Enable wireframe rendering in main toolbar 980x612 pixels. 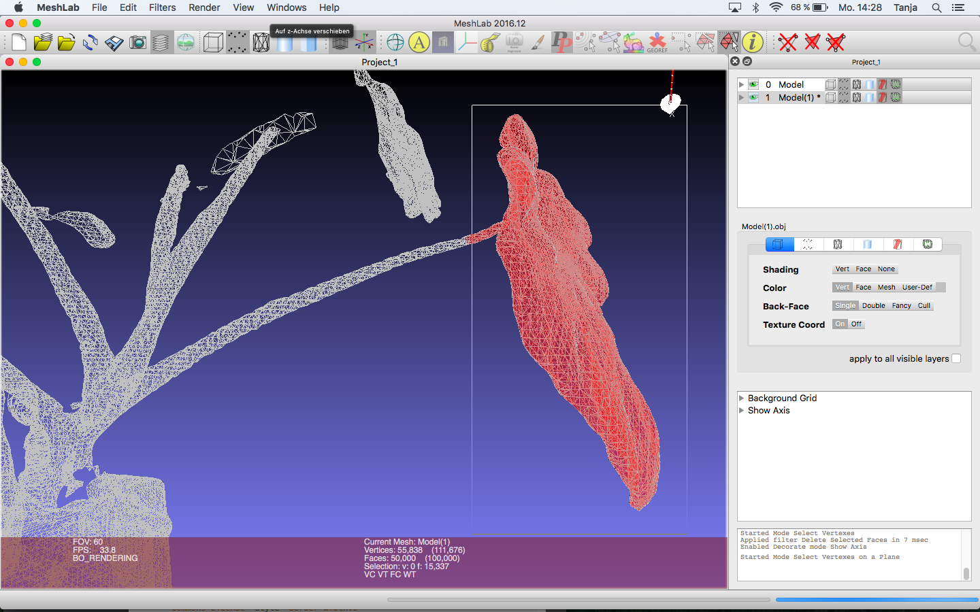click(261, 43)
